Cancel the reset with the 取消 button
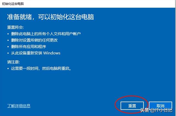This screenshot has height=116, width=176. pyautogui.click(x=160, y=106)
